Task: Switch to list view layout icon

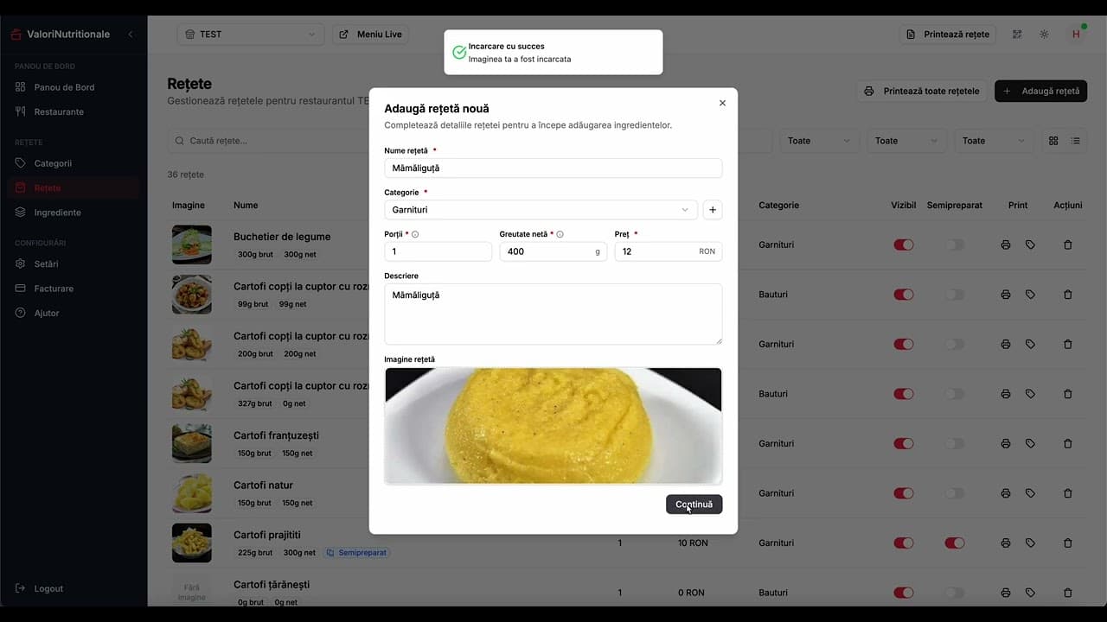Action: click(x=1076, y=141)
